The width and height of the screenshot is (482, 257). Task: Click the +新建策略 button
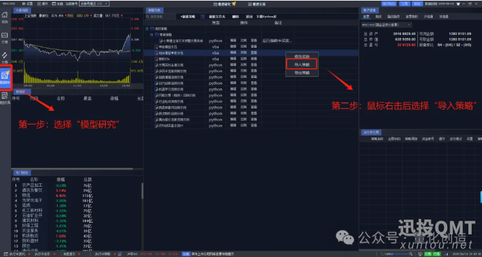click(x=188, y=17)
